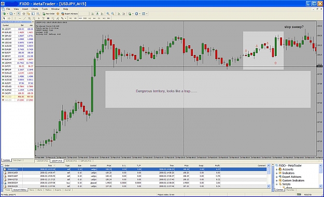Expand the Expert Advisors tree node
Viewport: 324px width, 197px height.
(277, 177)
